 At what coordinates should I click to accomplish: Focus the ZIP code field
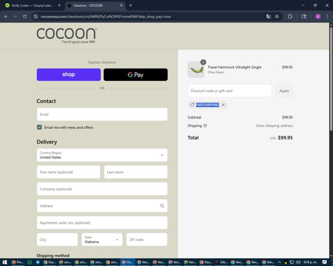point(147,240)
